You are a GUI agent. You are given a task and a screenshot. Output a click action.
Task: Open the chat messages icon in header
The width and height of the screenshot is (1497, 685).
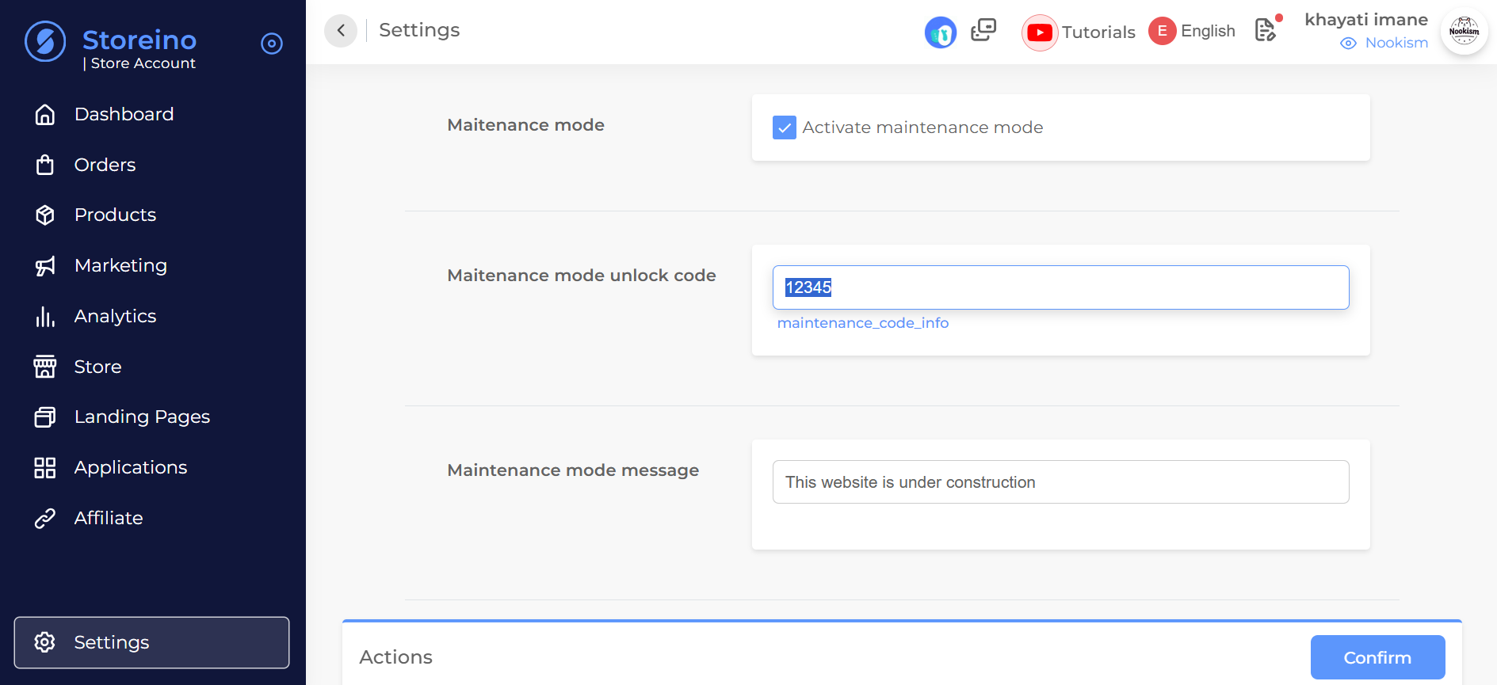(x=983, y=30)
